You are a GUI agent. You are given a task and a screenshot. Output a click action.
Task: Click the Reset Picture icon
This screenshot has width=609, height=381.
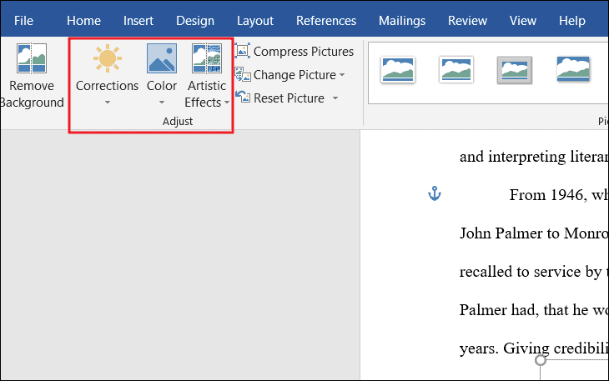click(243, 98)
